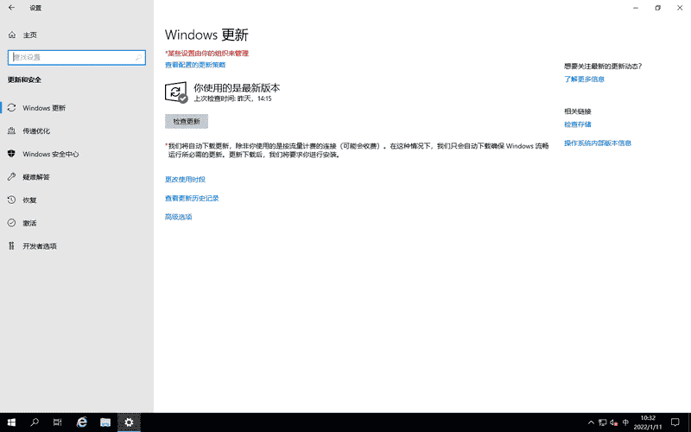The image size is (691, 432).
Task: Launch Internet Explorer from the taskbar
Action: [82, 422]
